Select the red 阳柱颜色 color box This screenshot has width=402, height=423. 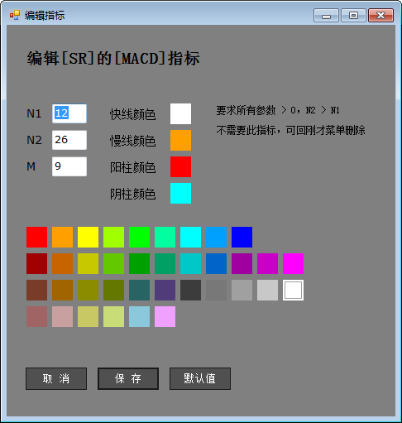tap(180, 166)
